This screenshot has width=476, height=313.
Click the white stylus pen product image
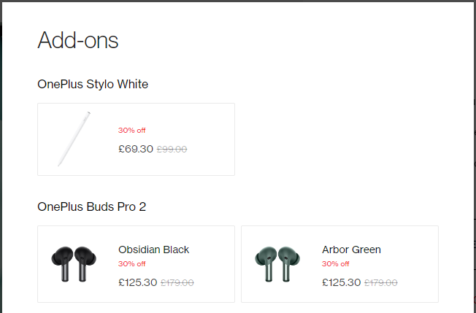(x=74, y=139)
